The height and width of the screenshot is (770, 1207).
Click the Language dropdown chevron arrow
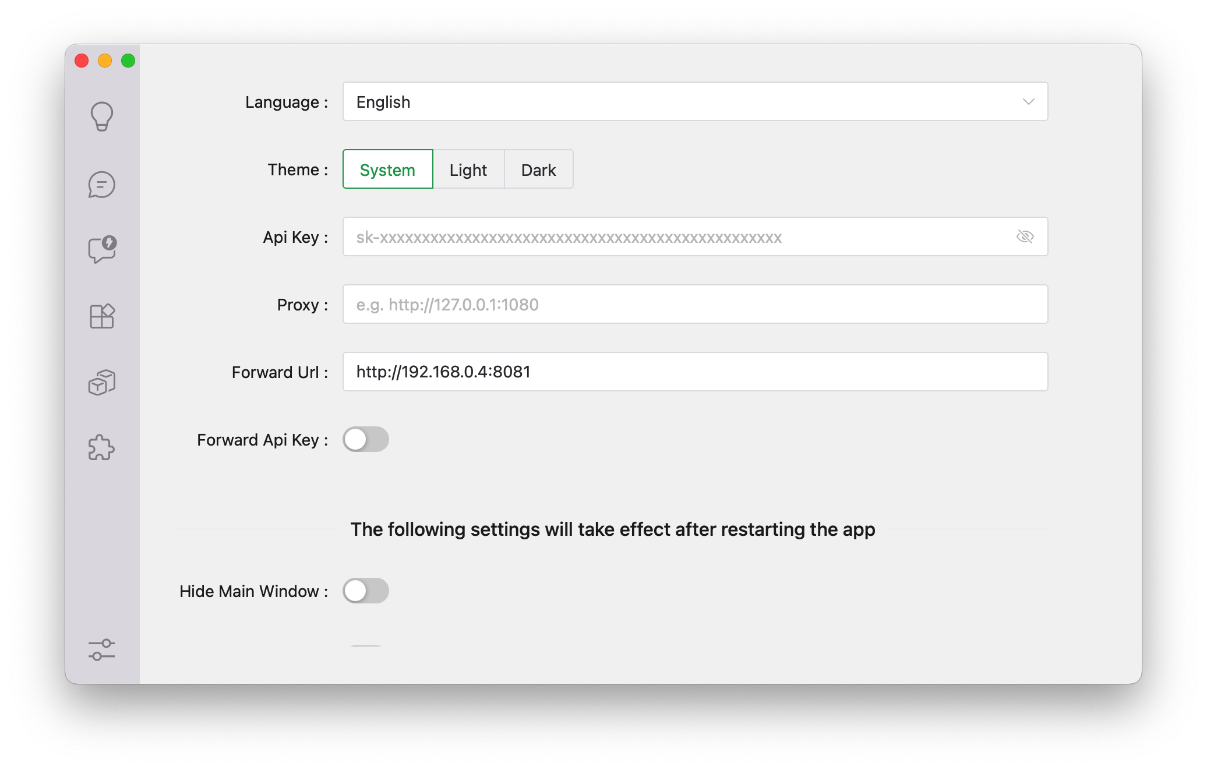1028,101
